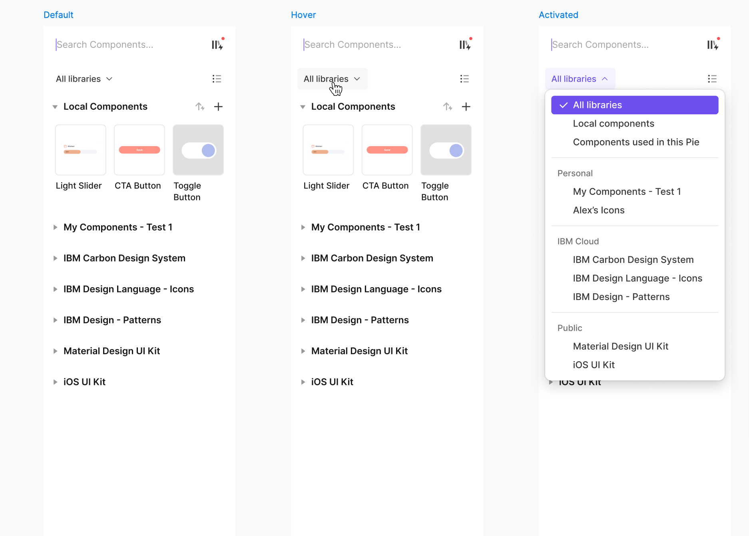Click Toggle Button thumbnail in the Default panel
749x536 pixels.
(x=198, y=150)
